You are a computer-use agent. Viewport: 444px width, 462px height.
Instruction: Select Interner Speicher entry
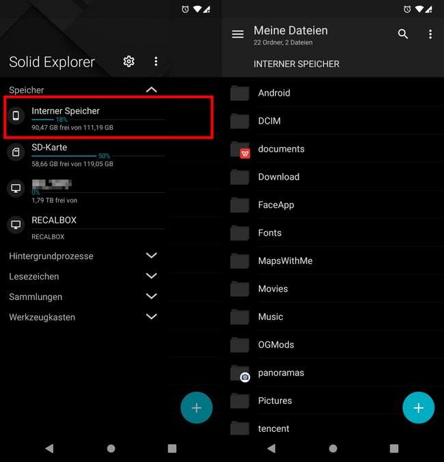click(x=109, y=117)
